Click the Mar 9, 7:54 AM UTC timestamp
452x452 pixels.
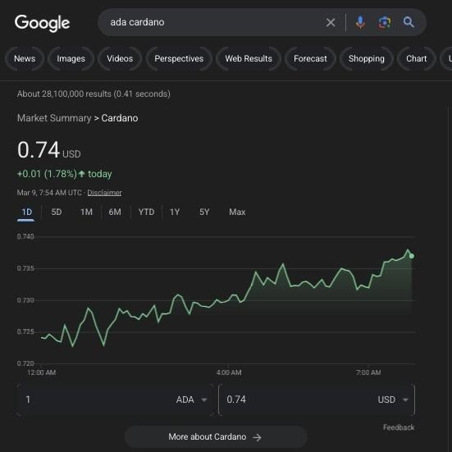pyautogui.click(x=49, y=193)
